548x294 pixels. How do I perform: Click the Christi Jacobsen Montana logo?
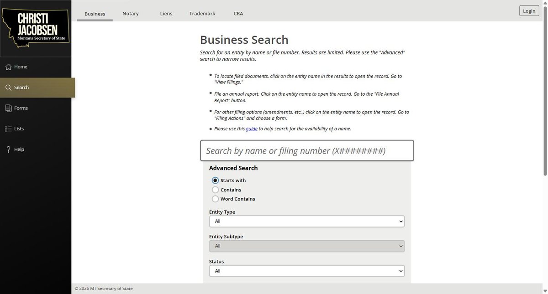click(36, 28)
